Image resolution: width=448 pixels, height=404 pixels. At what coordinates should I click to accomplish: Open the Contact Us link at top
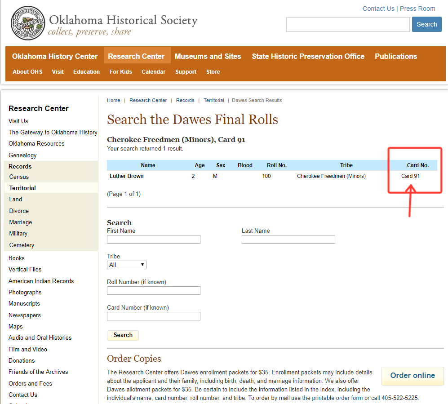pos(378,9)
